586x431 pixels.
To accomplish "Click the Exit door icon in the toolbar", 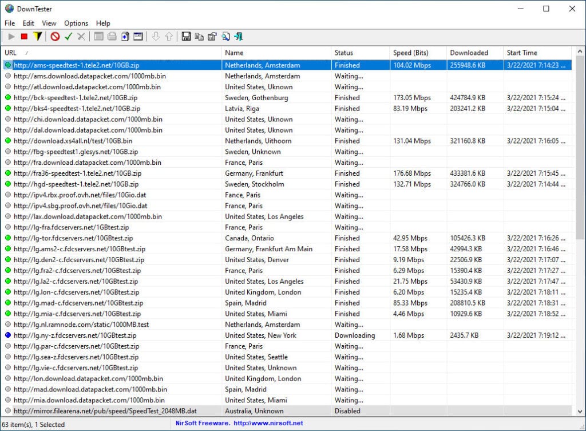I will pyautogui.click(x=239, y=37).
